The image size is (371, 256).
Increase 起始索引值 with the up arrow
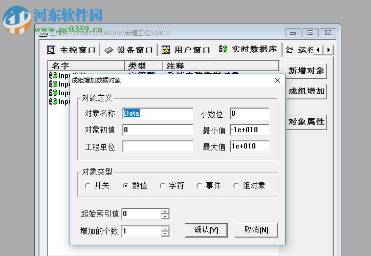pyautogui.click(x=165, y=211)
